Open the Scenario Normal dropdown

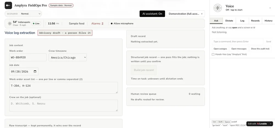23,14
